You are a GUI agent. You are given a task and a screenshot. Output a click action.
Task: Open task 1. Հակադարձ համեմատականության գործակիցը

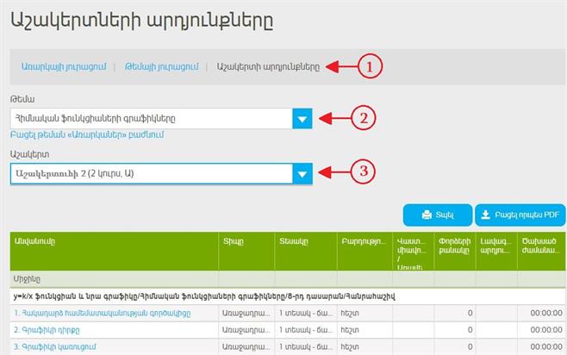tap(102, 313)
